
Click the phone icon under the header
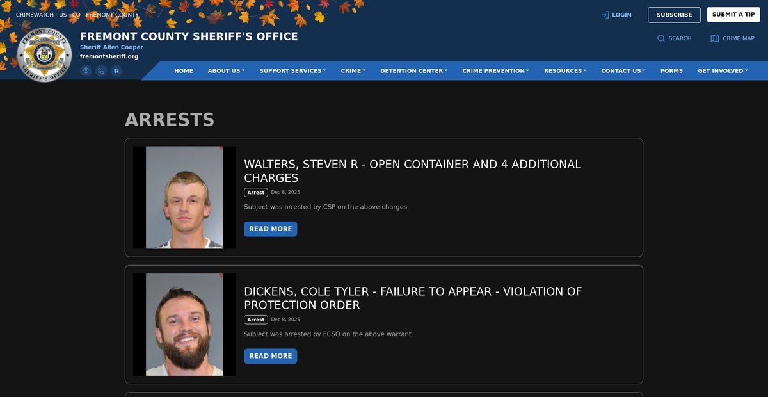pyautogui.click(x=101, y=70)
